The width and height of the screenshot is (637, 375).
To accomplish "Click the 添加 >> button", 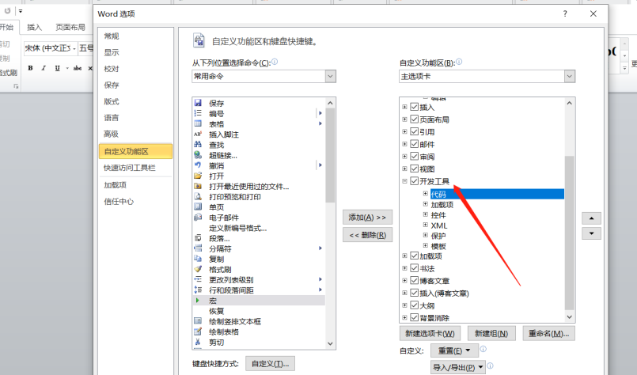I will click(x=367, y=217).
